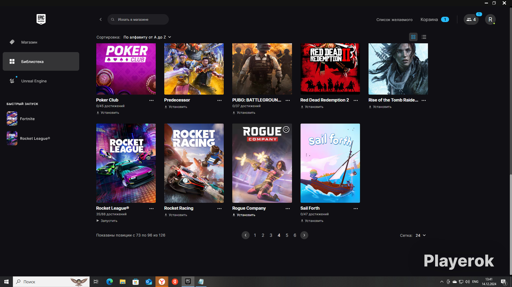Screen dimensions: 512x287
Task: Jump to library page 3
Action: [x=271, y=235]
